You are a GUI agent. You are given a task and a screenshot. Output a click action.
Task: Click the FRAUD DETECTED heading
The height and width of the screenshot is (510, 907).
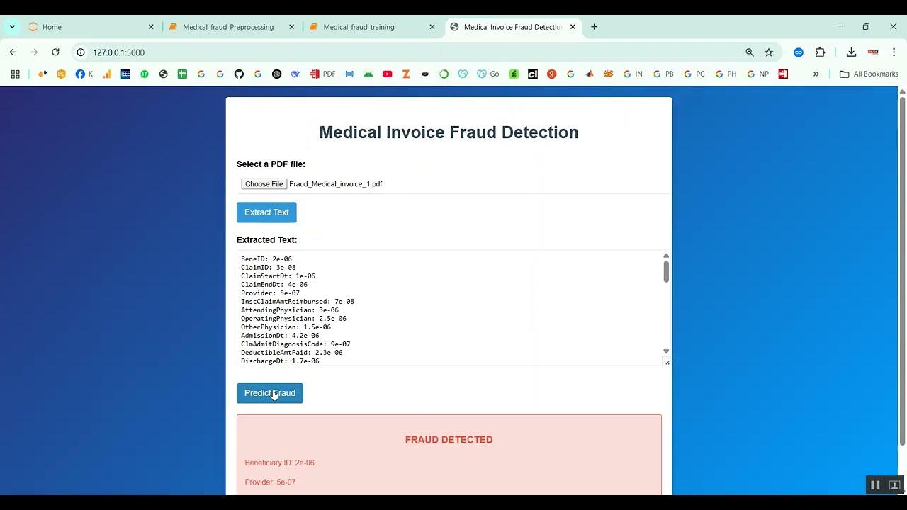[x=449, y=440]
